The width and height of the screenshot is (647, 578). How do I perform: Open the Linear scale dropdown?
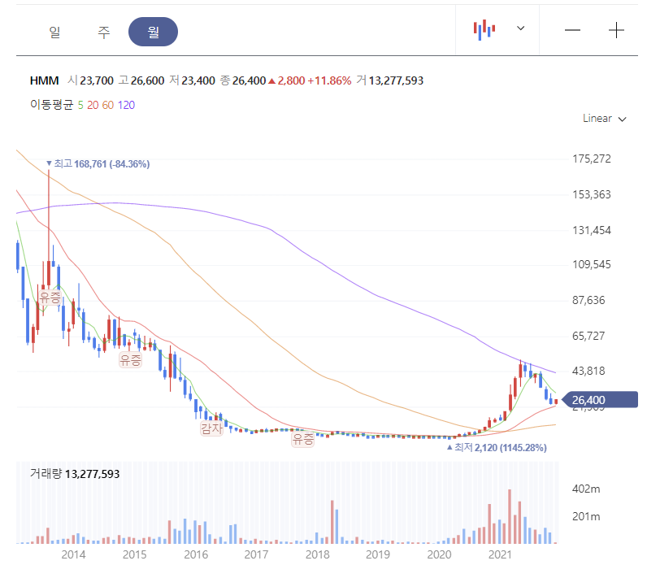pyautogui.click(x=605, y=119)
